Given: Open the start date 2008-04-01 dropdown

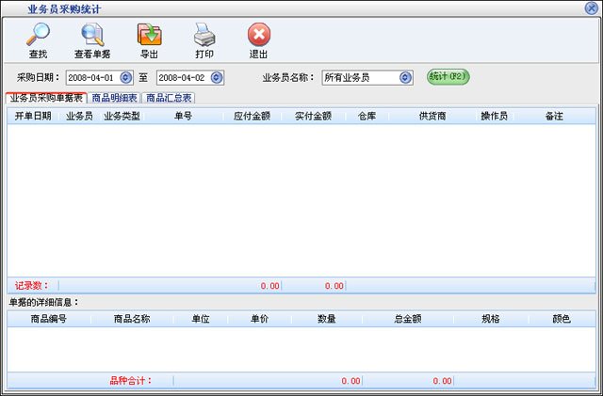Looking at the screenshot, I should [x=126, y=77].
